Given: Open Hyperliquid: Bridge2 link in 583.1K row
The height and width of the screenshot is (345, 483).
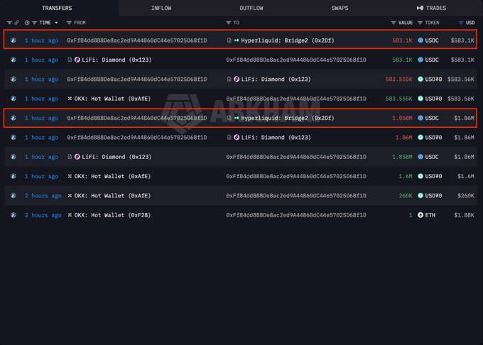Looking at the screenshot, I should (288, 40).
